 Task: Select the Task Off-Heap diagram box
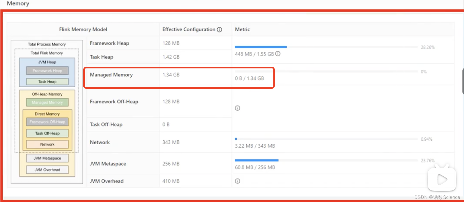pos(47,133)
